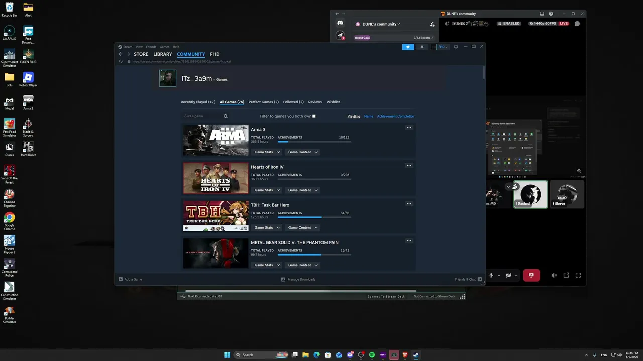Screen dimensions: 643x361
Task: Open the Discord inbox icon
Action: [542, 14]
